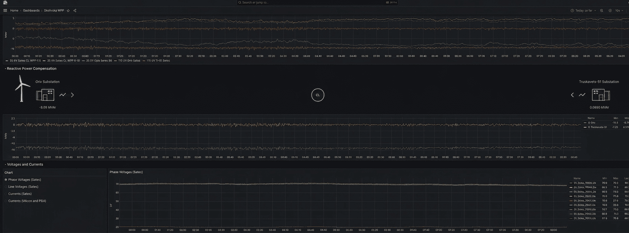Select Phase Voltages (Satec) radio option
Screen dimensions: 629x233
click(22, 180)
